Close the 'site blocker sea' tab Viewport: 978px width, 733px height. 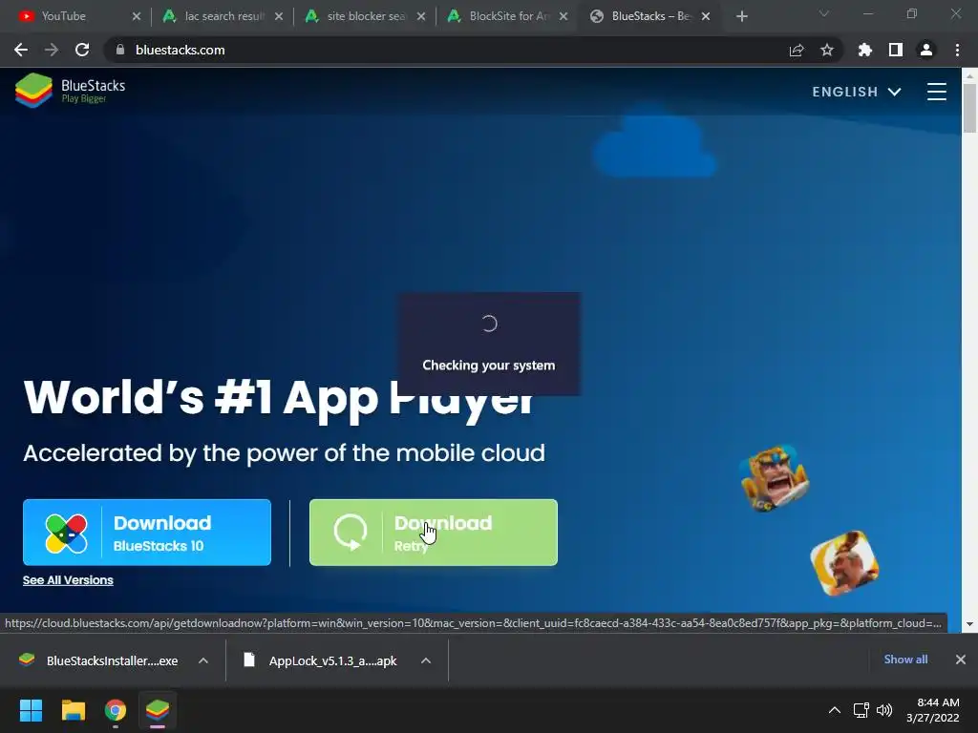421,16
